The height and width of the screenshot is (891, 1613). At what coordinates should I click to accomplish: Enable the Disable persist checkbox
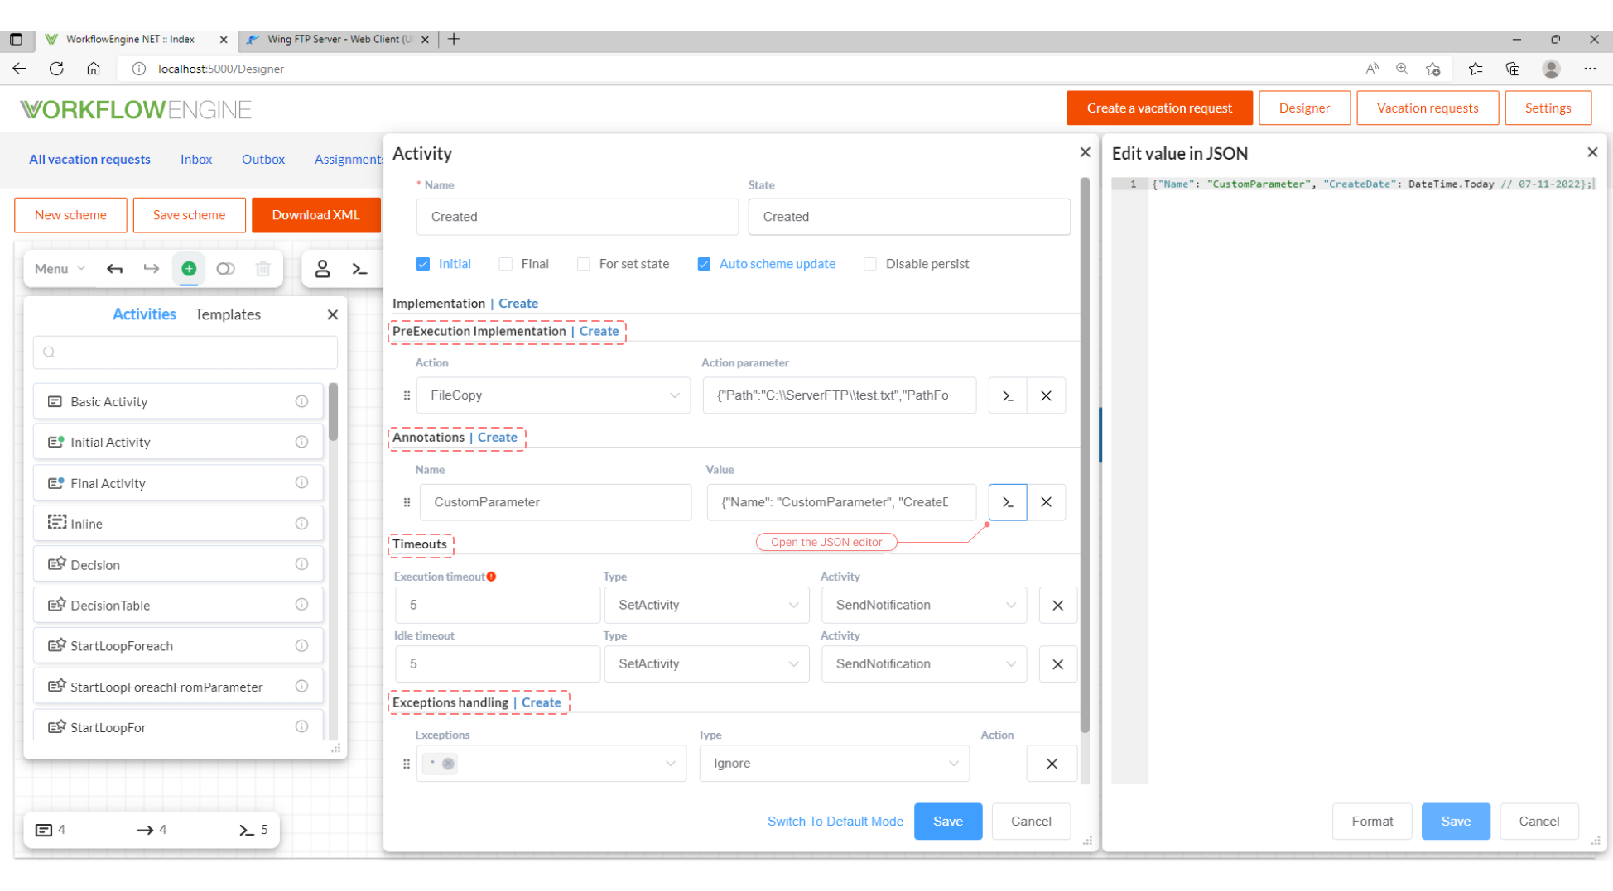click(x=869, y=264)
